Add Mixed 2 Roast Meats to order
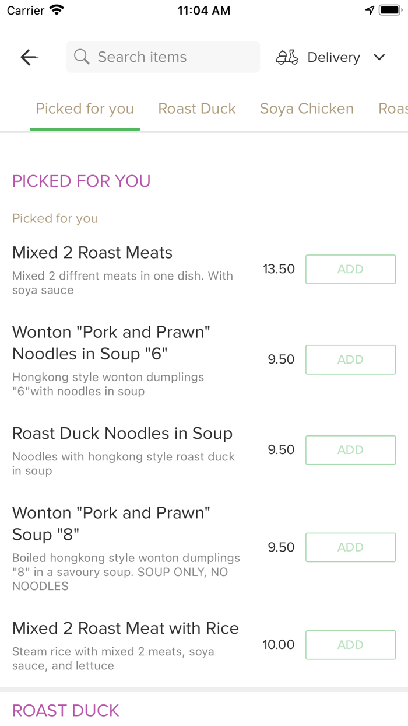The height and width of the screenshot is (726, 408). pos(351,269)
